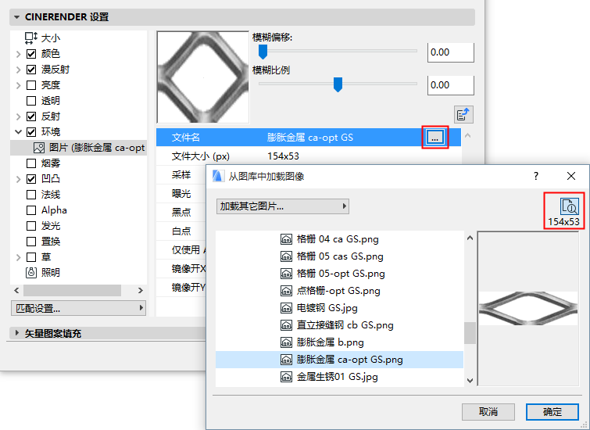The width and height of the screenshot is (590, 430).
Task: Click the expanded metal texture preview thumbnail
Action: (x=203, y=77)
